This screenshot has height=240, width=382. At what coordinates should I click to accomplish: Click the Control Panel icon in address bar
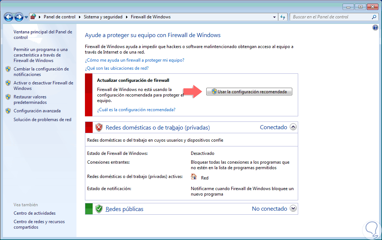coord(33,17)
